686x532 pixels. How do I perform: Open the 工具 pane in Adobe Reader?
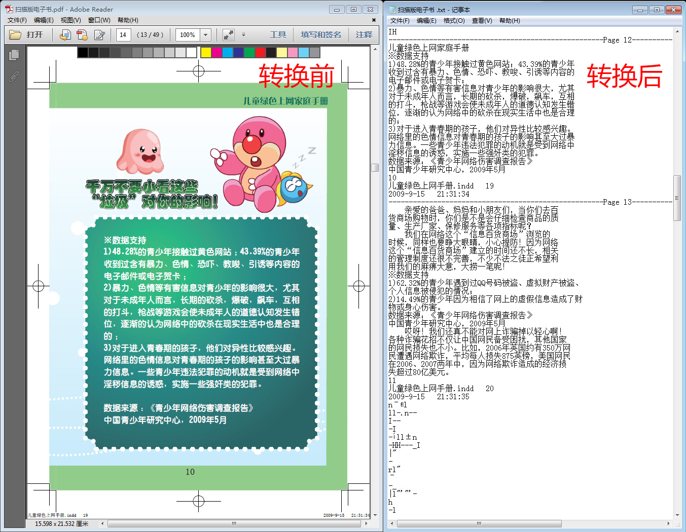click(x=278, y=34)
